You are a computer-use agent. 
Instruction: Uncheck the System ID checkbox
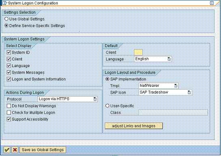[x=9, y=52]
